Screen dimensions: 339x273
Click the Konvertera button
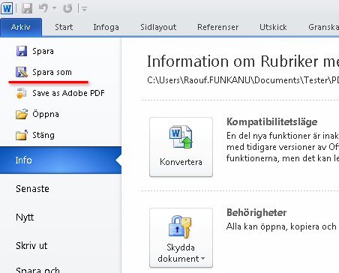coord(181,147)
